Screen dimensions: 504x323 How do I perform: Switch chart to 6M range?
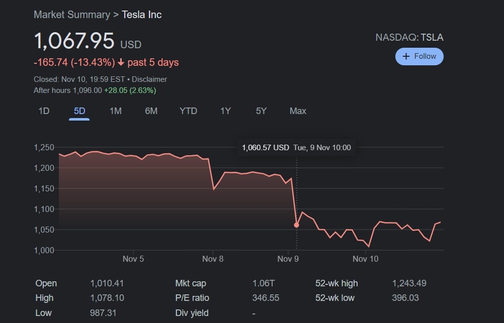coord(151,111)
